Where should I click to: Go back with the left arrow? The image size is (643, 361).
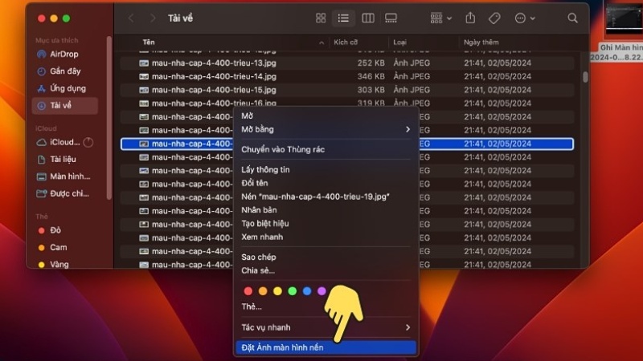[131, 18]
